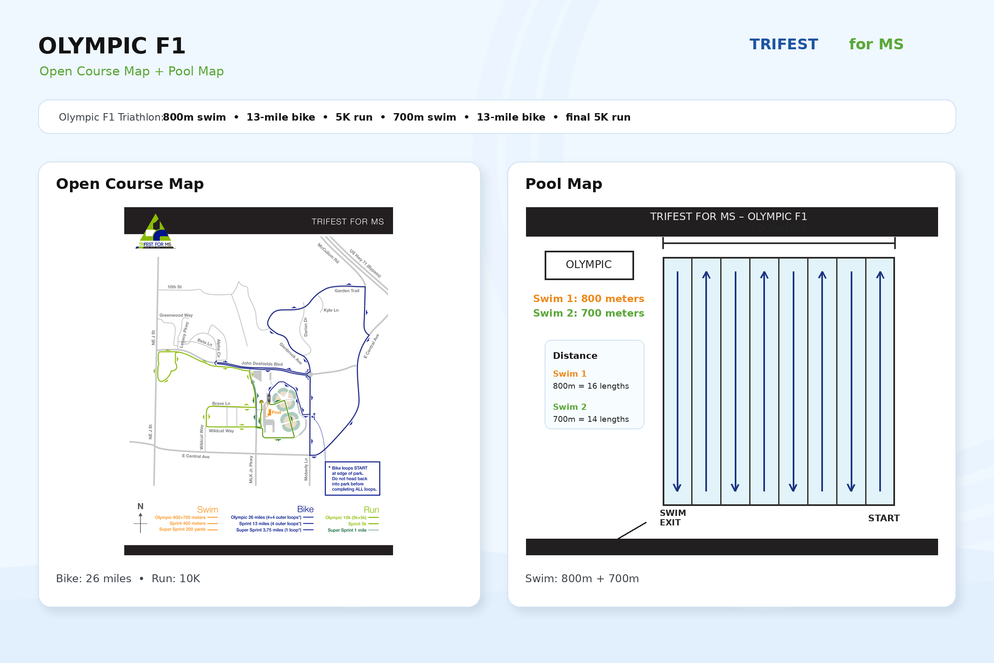Screen dimensions: 994x663
Task: Click "700m = 14 lengths" text
Action: click(591, 419)
